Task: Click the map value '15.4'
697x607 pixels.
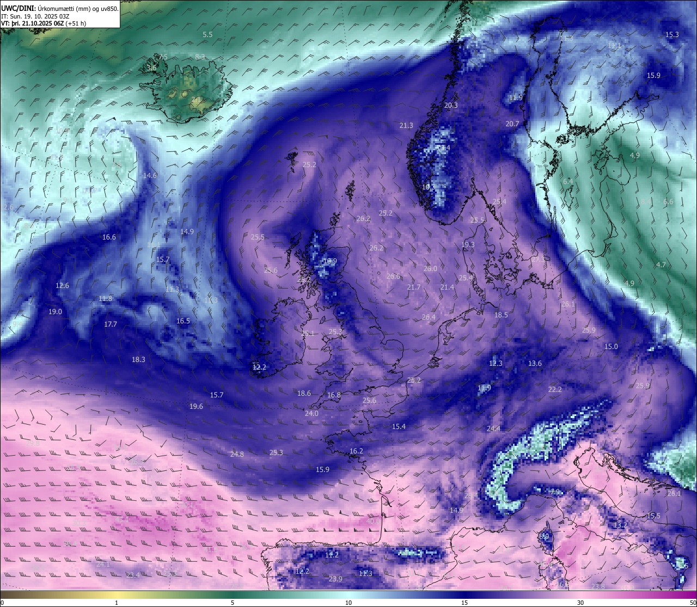Action: point(399,427)
